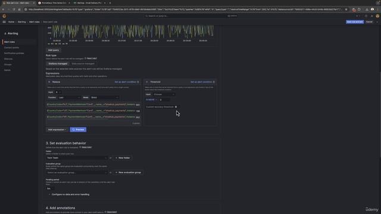Click the Preview button
This screenshot has width=381, height=214.
coord(78,130)
